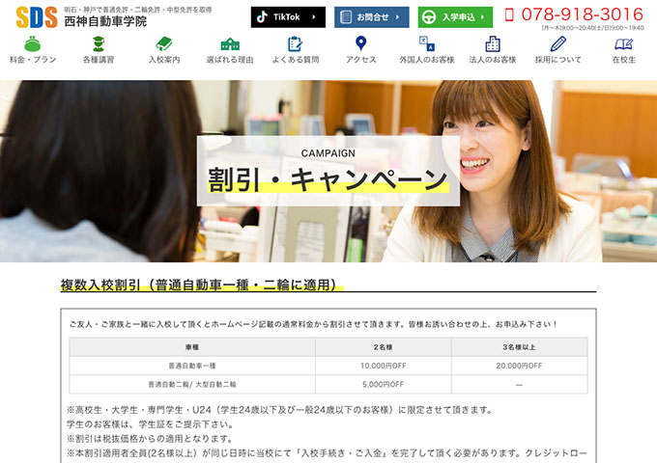
Task: Click the 採用について pen icon
Action: (x=558, y=43)
